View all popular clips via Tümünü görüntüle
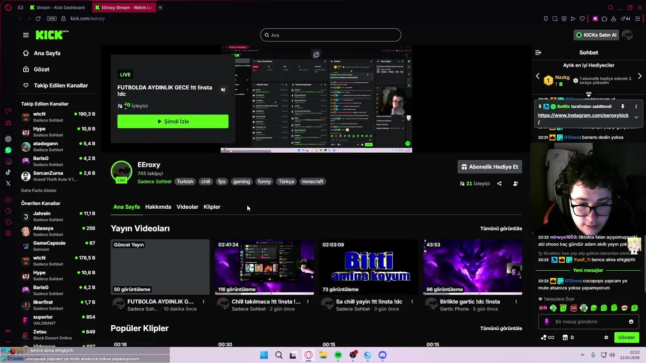Image resolution: width=646 pixels, height=363 pixels. [x=501, y=328]
